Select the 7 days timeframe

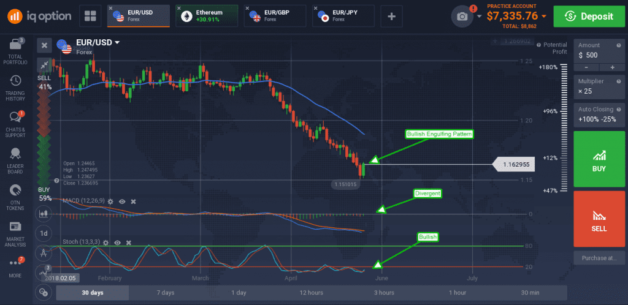pos(166,293)
